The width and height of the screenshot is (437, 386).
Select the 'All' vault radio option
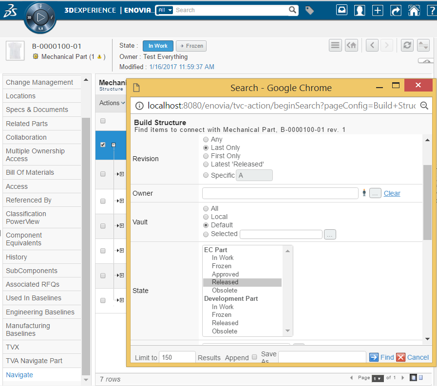[206, 208]
